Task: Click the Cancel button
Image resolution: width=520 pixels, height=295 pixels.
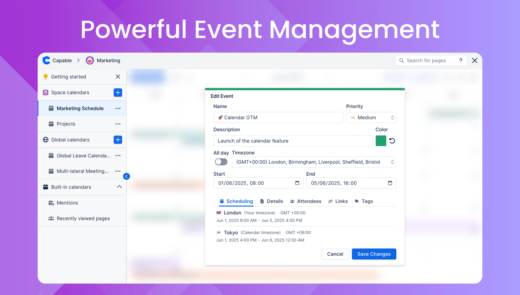Action: coord(335,254)
